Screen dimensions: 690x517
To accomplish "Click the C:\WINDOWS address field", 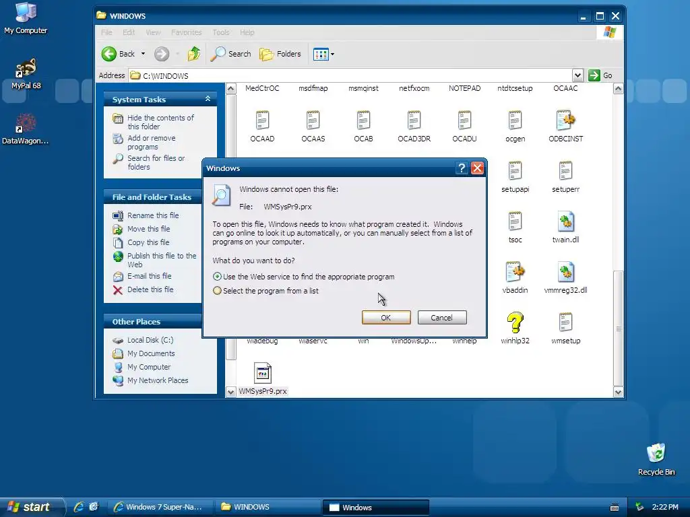I will click(x=350, y=75).
